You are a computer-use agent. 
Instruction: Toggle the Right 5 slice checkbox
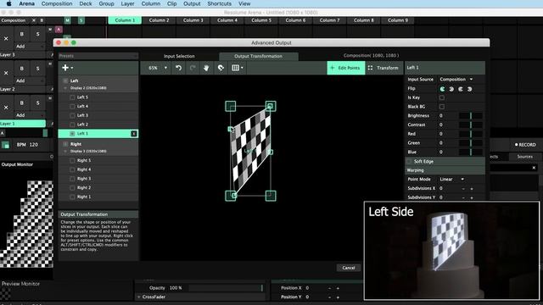click(72, 161)
